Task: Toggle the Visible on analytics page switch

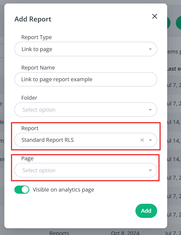Action: tap(22, 190)
